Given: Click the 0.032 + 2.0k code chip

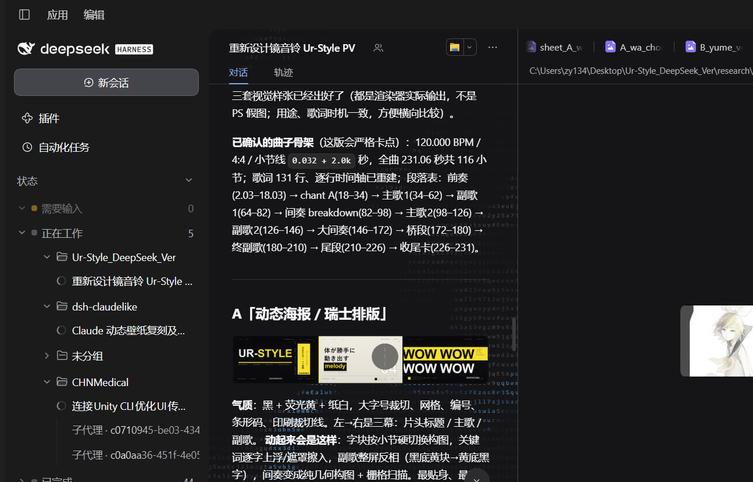Looking at the screenshot, I should 322,160.
